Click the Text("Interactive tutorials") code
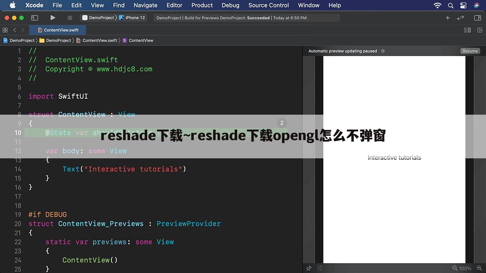Screen dimensions: 486x273 124,169
